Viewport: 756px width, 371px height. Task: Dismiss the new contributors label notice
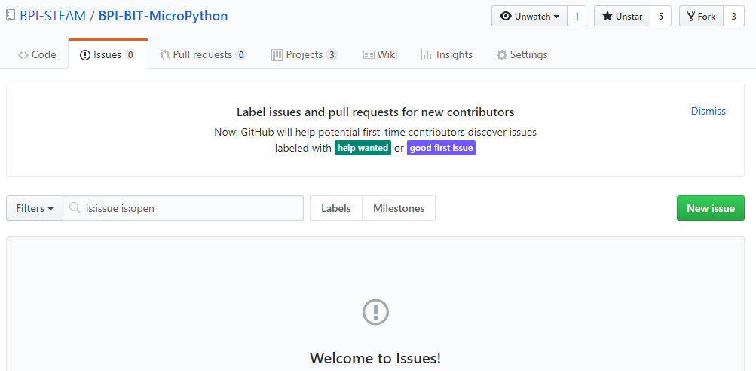coord(708,111)
